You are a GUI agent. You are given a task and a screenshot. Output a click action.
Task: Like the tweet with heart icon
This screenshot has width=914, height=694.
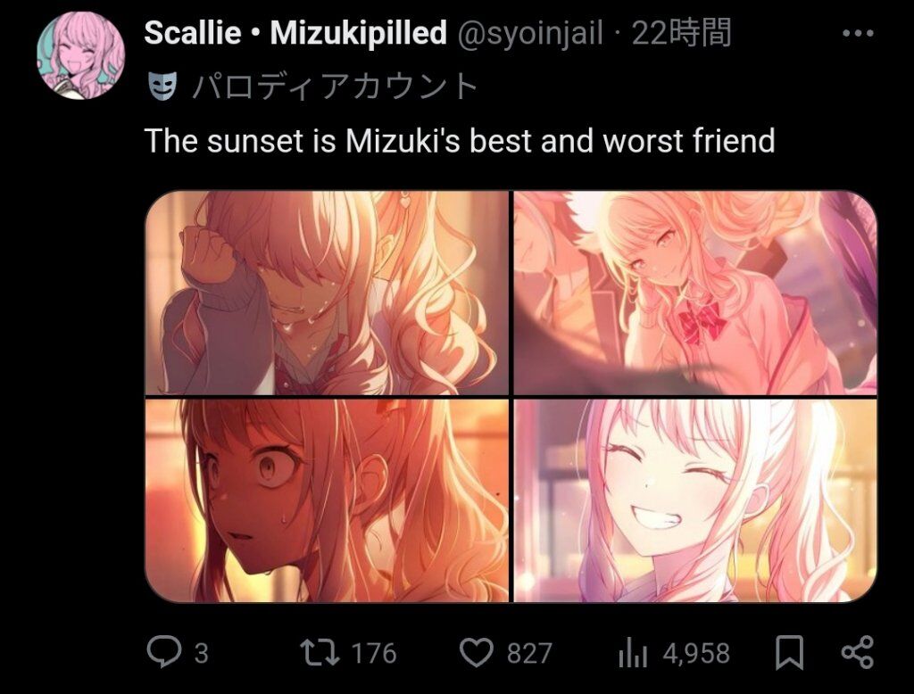pyautogui.click(x=477, y=653)
